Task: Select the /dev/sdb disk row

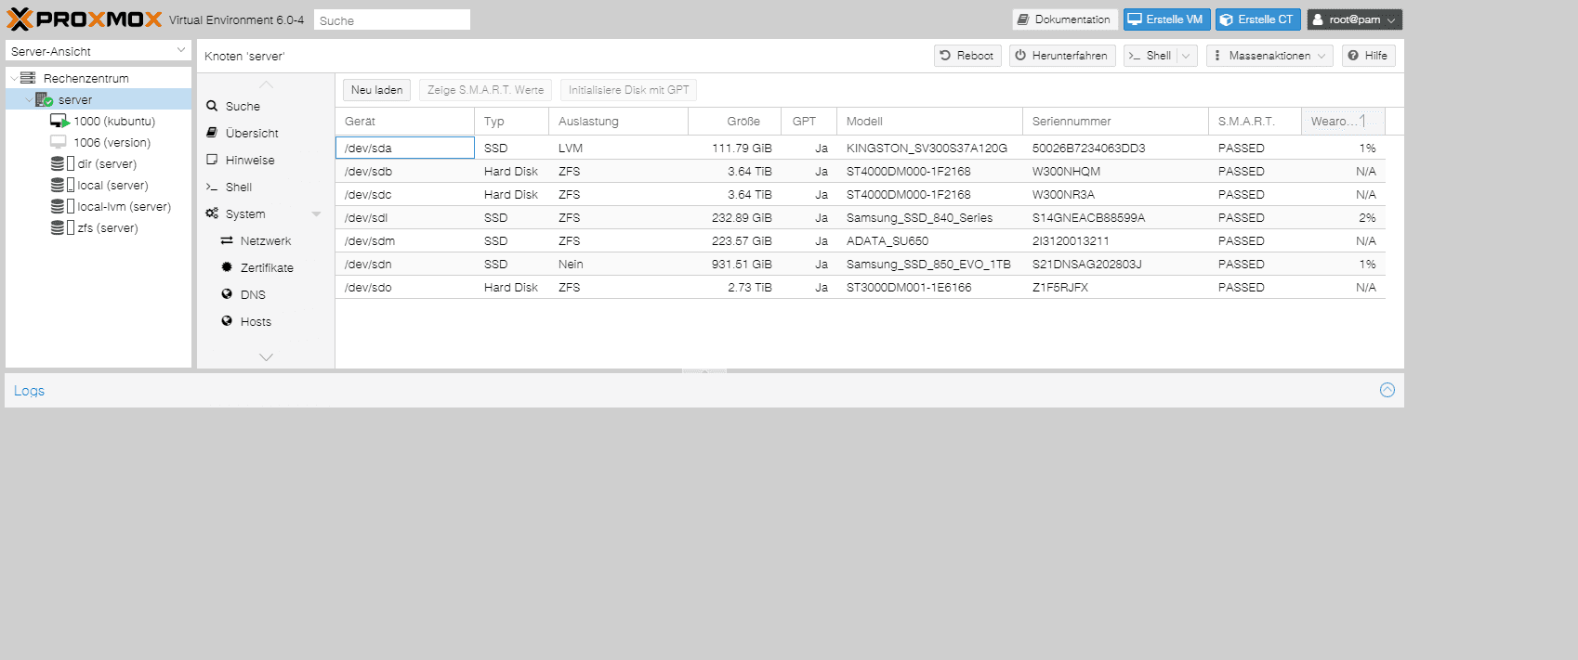Action: [860, 171]
